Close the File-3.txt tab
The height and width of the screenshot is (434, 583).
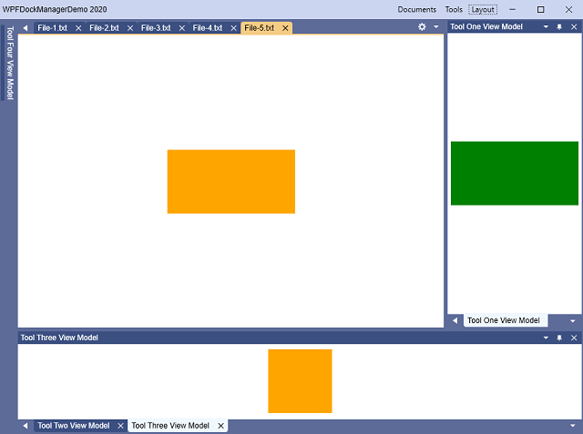(182, 28)
